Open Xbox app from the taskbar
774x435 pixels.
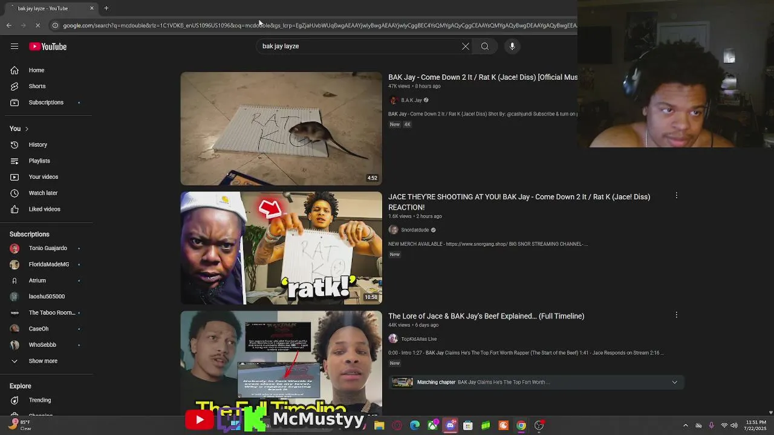(x=433, y=425)
